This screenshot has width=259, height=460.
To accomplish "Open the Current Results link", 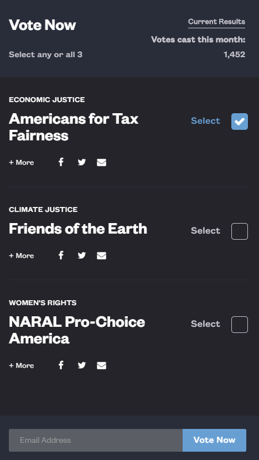I will click(x=216, y=22).
